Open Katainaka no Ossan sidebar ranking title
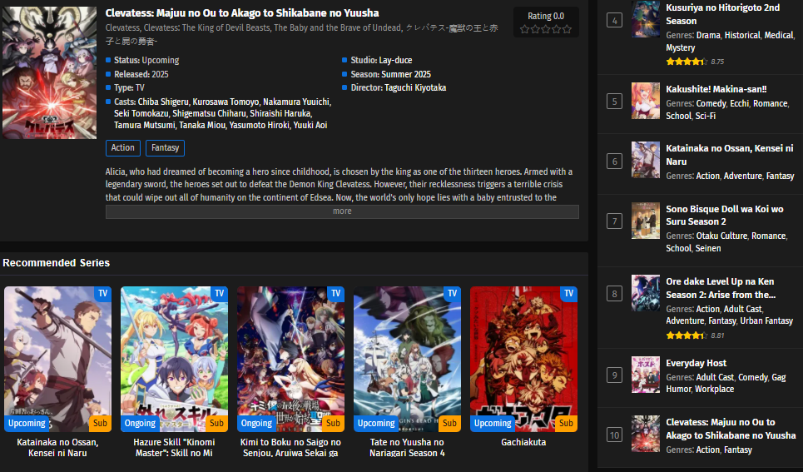Viewport: 803px width, 472px height. [729, 155]
